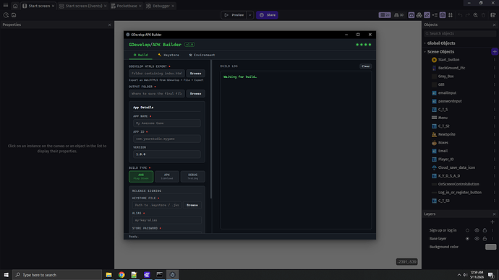
Task: Close the Debugger tab
Action: [173, 6]
